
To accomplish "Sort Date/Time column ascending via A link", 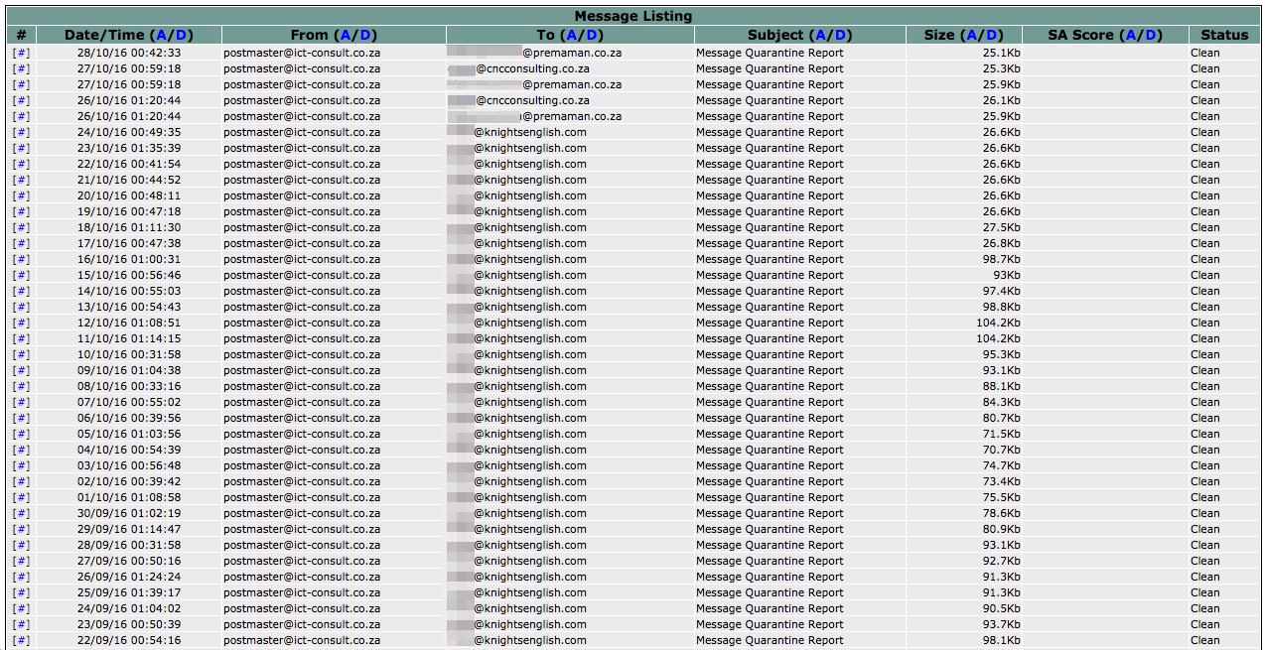I will [162, 35].
